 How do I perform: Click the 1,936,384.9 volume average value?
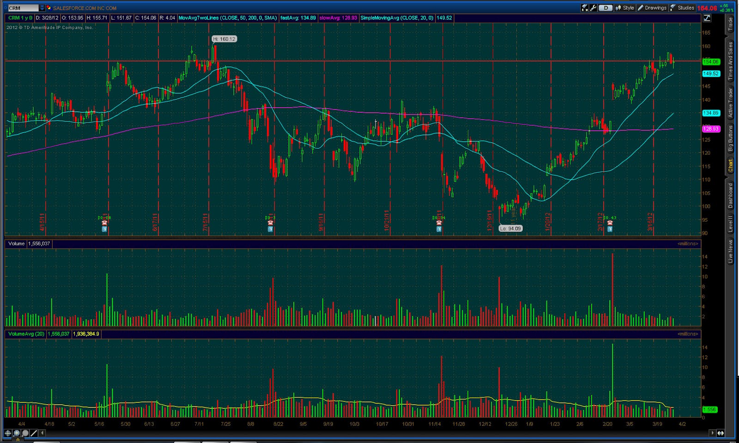point(86,334)
